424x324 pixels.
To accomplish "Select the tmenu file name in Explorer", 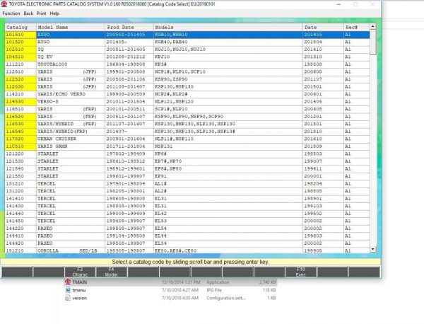I will [x=79, y=290].
